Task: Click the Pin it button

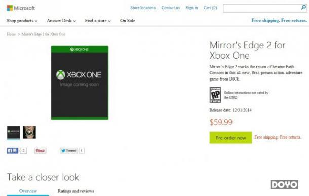Action: tap(40, 151)
